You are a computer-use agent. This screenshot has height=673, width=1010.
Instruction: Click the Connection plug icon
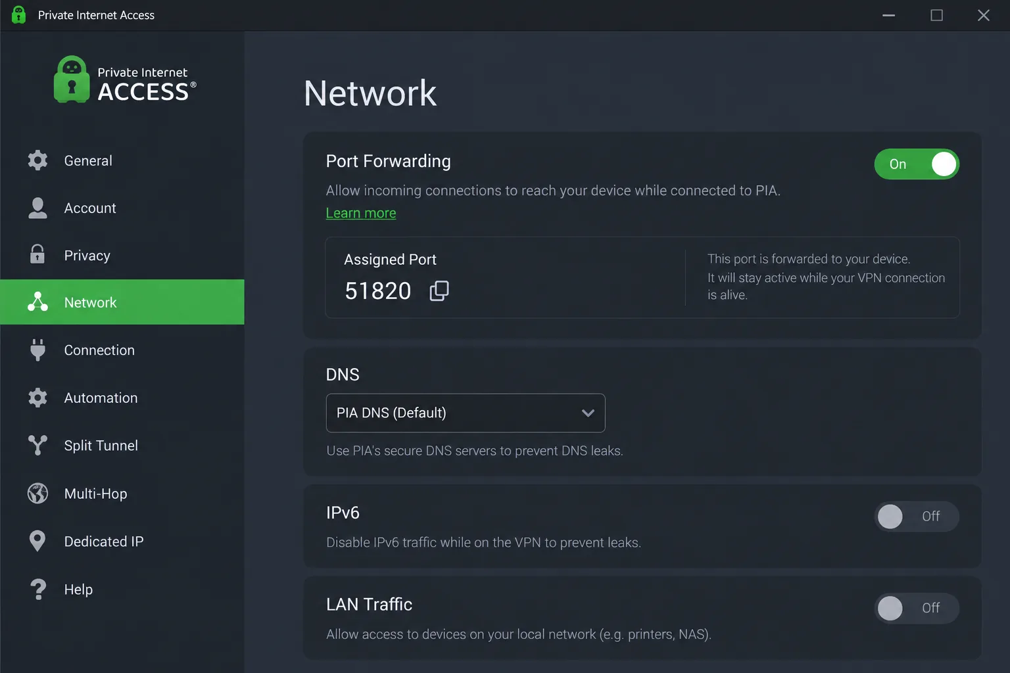37,350
